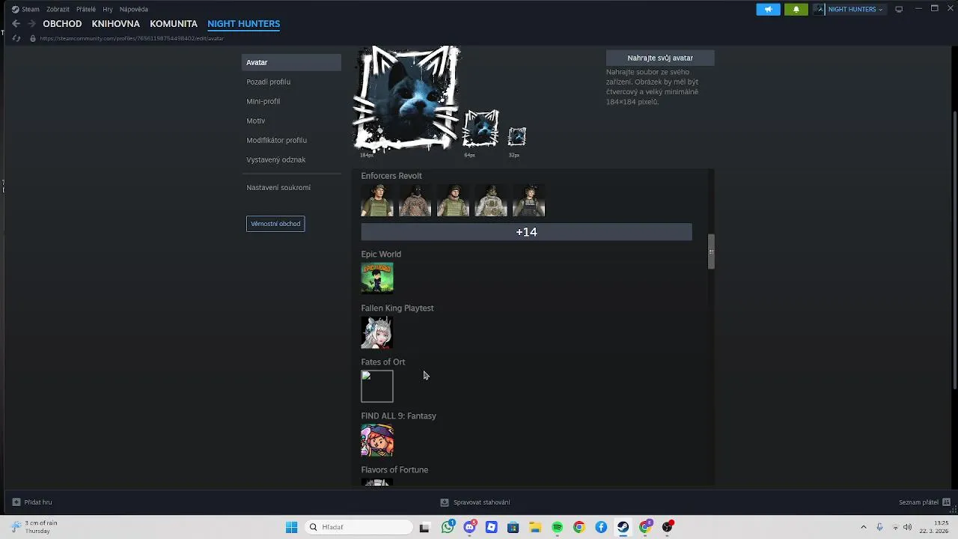The height and width of the screenshot is (539, 958).
Task: Open Mini-profil settings
Action: [263, 101]
